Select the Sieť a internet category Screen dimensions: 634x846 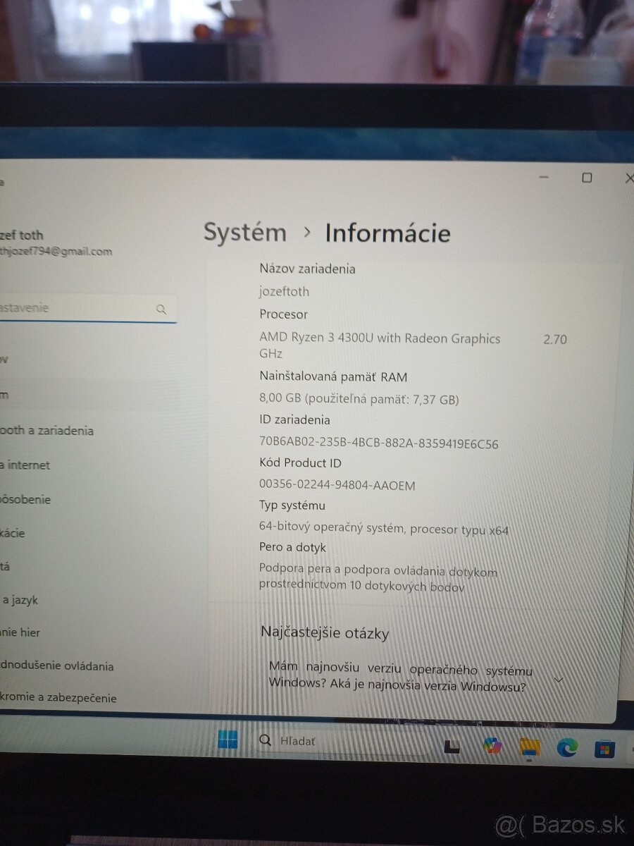tap(25, 465)
